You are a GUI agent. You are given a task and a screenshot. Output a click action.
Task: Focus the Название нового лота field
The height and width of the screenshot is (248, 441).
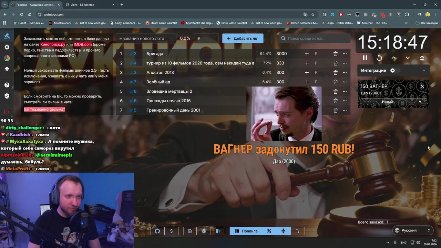146,39
